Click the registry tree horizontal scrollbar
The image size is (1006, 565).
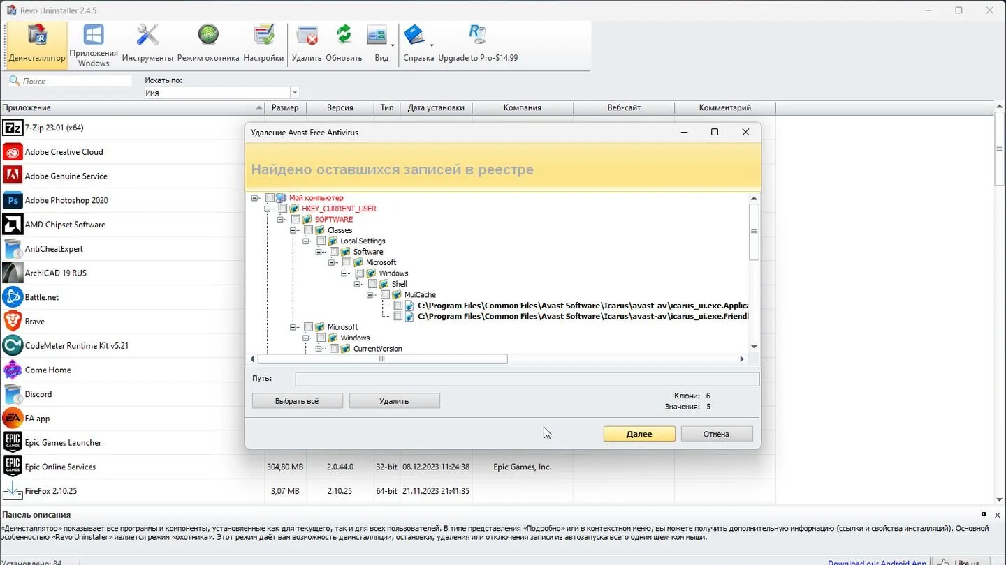(x=500, y=359)
